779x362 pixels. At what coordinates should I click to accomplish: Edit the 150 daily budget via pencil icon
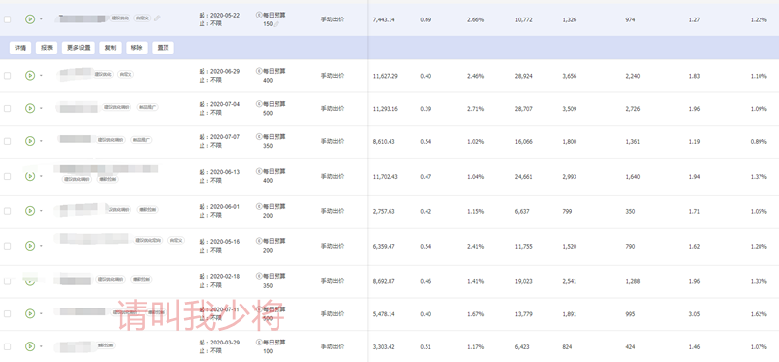coord(277,24)
